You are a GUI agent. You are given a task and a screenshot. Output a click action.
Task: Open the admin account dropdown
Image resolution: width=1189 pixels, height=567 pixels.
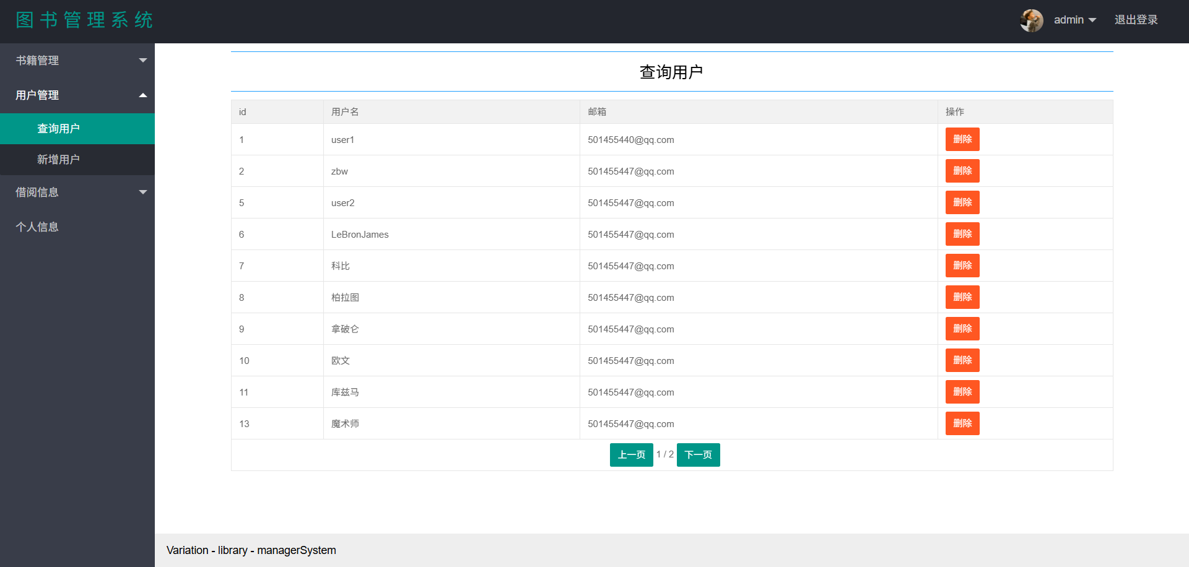(1075, 20)
